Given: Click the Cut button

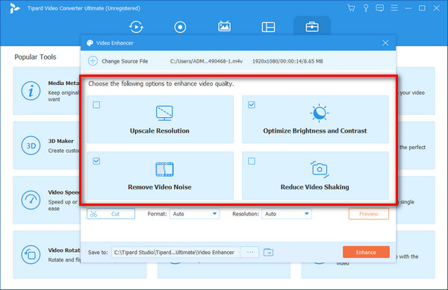Looking at the screenshot, I should 111,214.
